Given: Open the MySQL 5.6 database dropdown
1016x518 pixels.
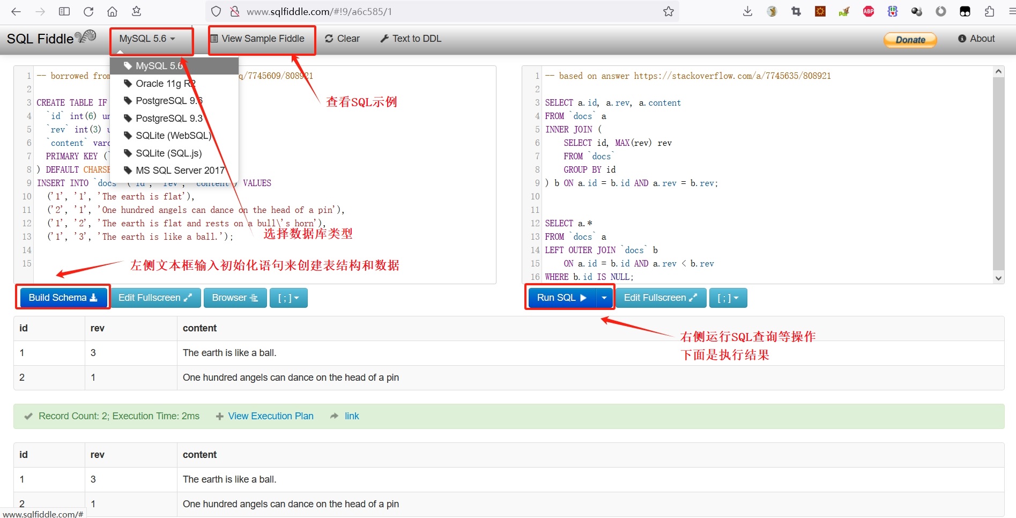Looking at the screenshot, I should 147,39.
